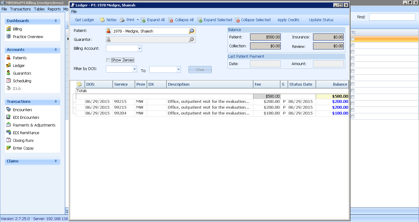Image resolution: width=419 pixels, height=222 pixels.
Task: Open the To date dropdown
Action: pyautogui.click(x=178, y=70)
